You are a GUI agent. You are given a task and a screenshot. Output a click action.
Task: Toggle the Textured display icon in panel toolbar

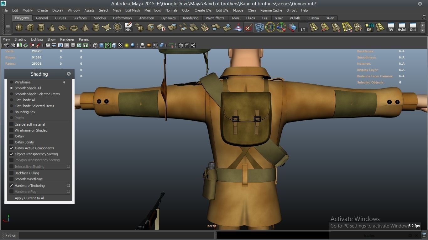click(120, 45)
